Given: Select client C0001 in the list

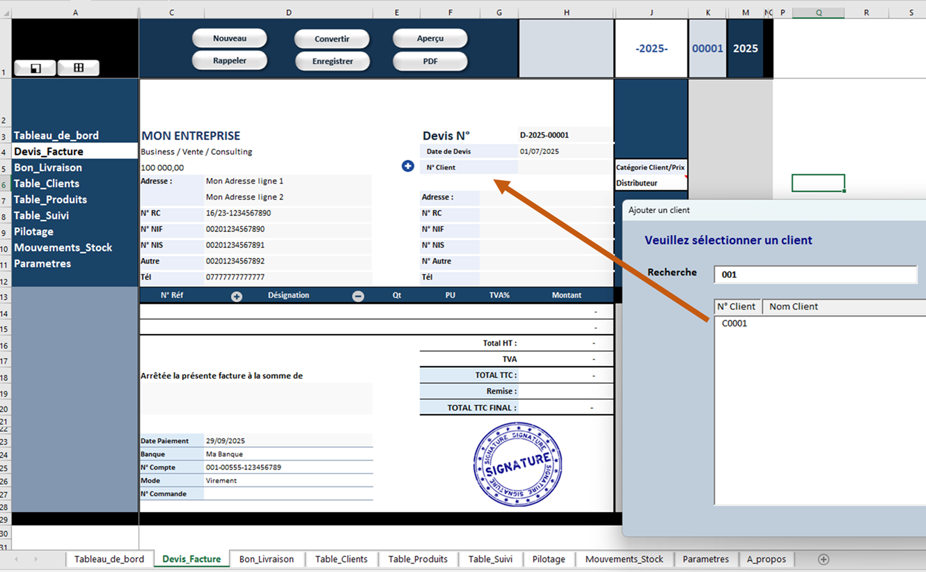Looking at the screenshot, I should coord(735,324).
